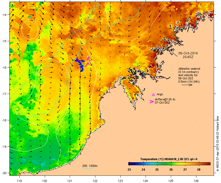Viewport: 221px width, 183px height.
Task: Click the cyan 200 1000m isobath legend line
Action: click(x=87, y=168)
